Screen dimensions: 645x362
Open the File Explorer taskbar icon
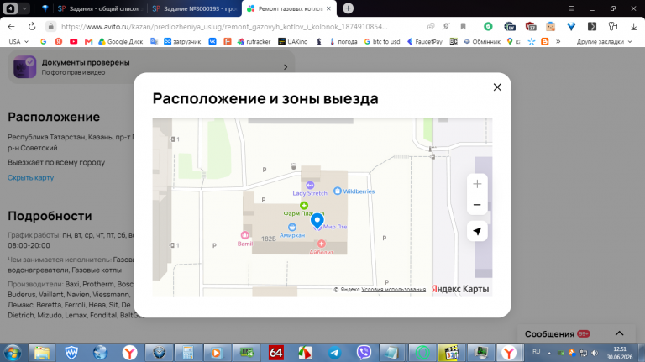pyautogui.click(x=42, y=353)
